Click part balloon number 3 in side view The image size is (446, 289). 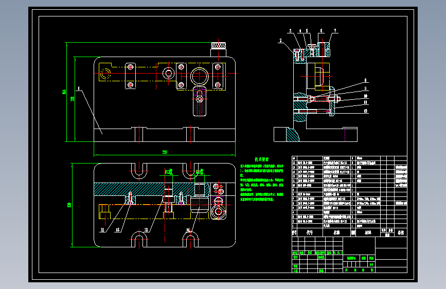pos(290,31)
